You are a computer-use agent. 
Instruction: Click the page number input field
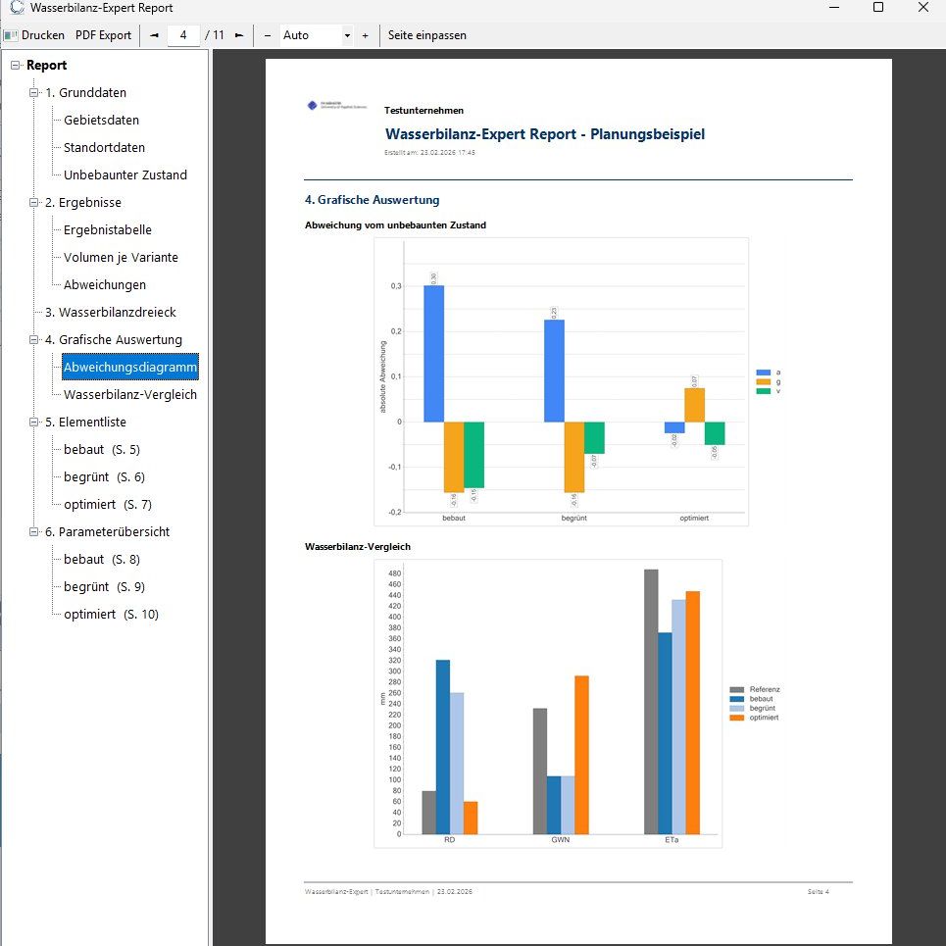pyautogui.click(x=183, y=35)
